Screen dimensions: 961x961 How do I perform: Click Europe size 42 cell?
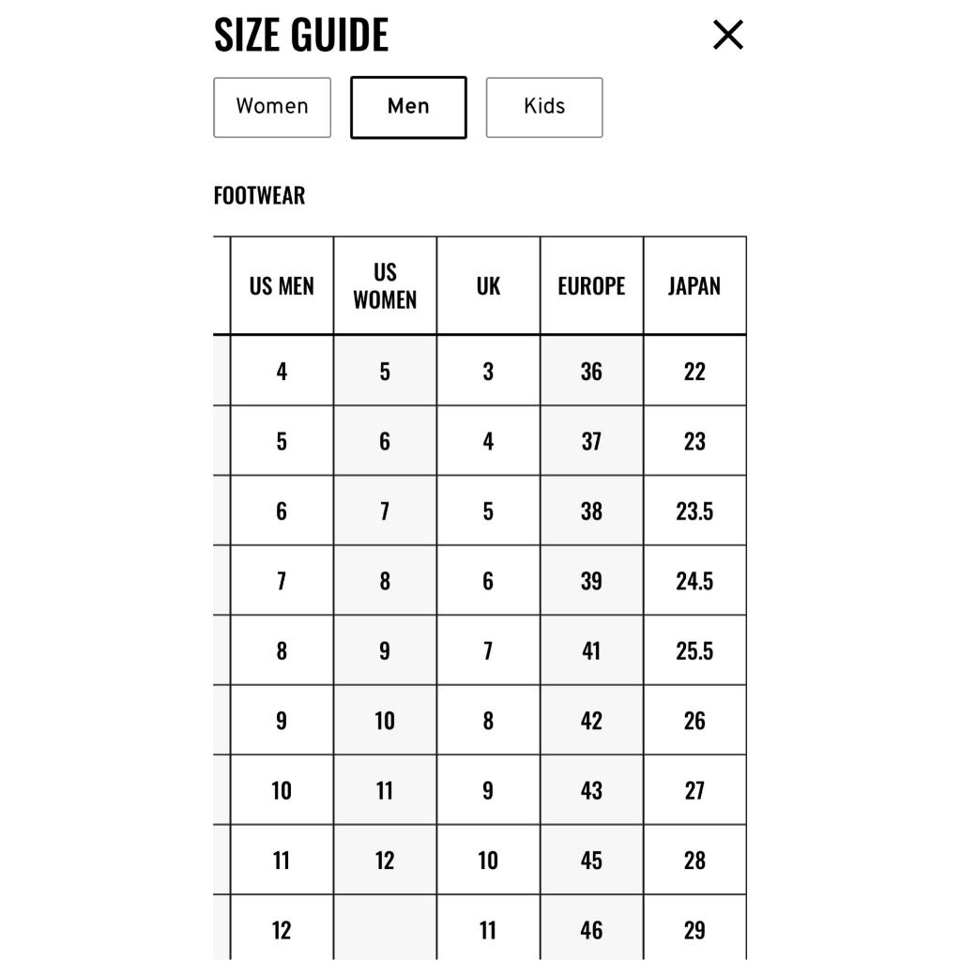point(591,721)
